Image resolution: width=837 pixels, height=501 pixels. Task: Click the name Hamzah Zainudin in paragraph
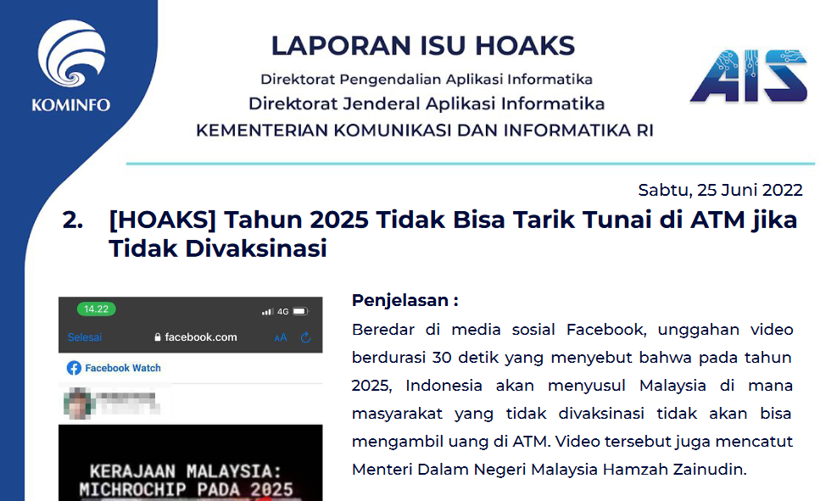point(674,470)
